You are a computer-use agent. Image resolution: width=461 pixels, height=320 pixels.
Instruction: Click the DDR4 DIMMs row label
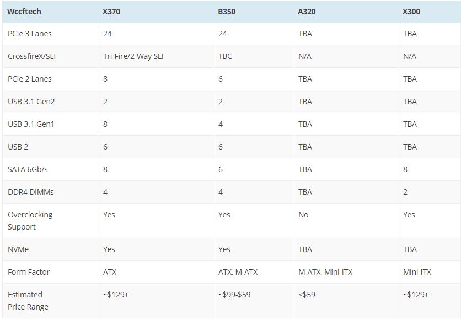[31, 192]
